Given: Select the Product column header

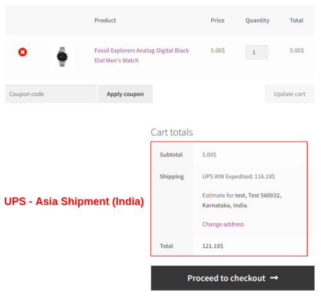Looking at the screenshot, I should click(x=105, y=21).
